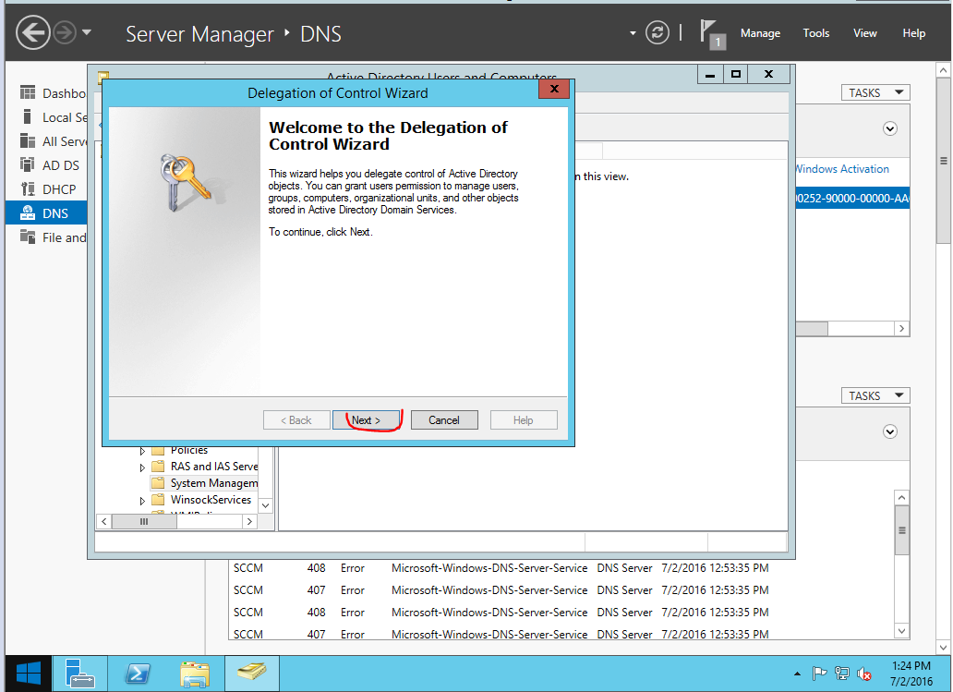The height and width of the screenshot is (692, 953).
Task: Click events list scroll up arrow
Action: point(902,497)
